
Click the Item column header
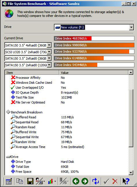coord(32,73)
